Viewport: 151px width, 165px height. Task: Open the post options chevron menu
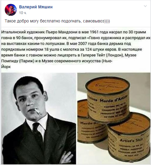[x=145, y=6]
